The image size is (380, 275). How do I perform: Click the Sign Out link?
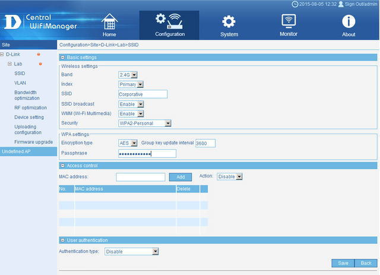point(360,4)
